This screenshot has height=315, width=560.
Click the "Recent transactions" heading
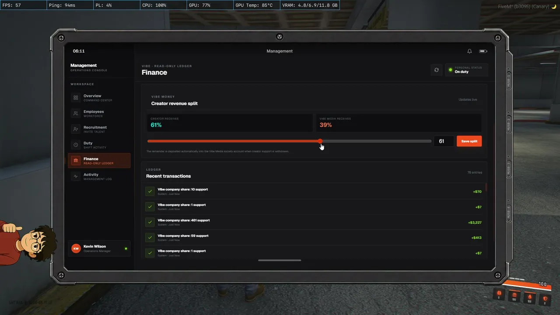tap(168, 176)
